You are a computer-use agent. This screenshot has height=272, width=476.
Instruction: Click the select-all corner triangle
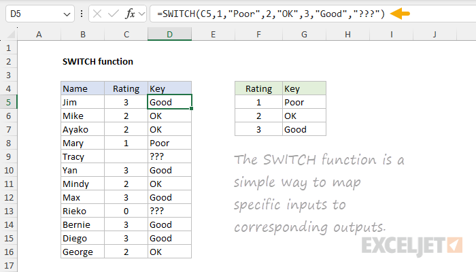pyautogui.click(x=12, y=34)
